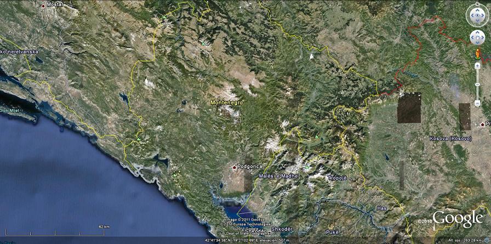Pan map up with Move joystick arrow

[477, 32]
